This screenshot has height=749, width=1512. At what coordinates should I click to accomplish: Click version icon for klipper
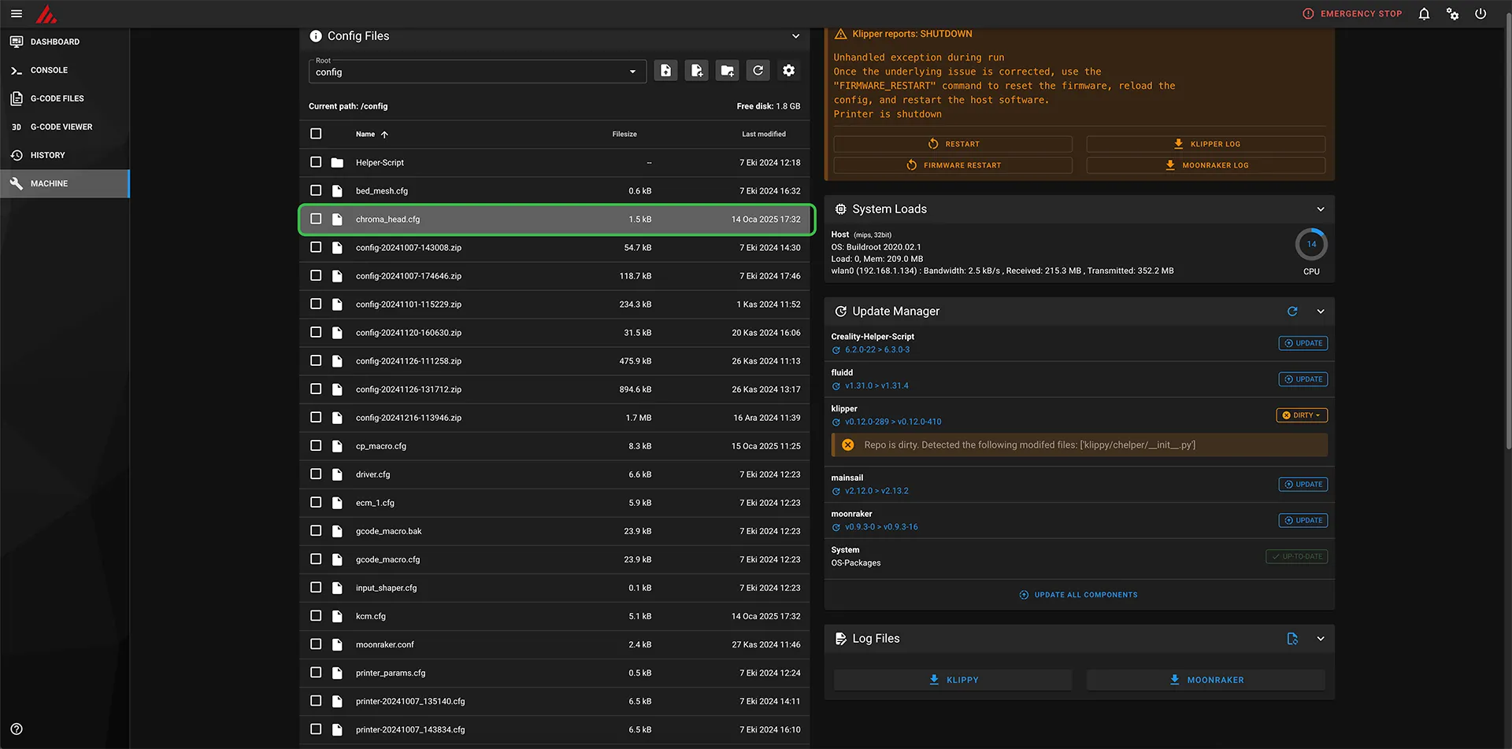836,422
